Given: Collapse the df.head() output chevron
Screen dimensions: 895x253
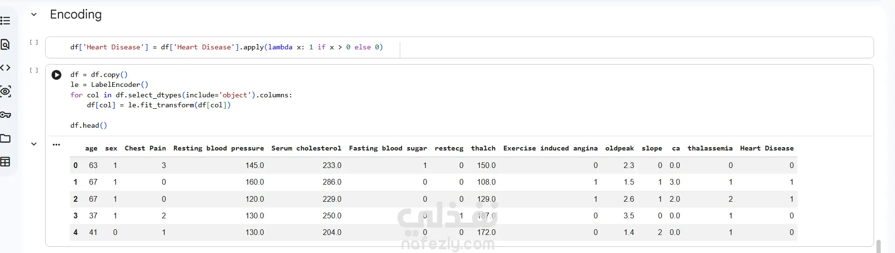Looking at the screenshot, I should click(34, 144).
